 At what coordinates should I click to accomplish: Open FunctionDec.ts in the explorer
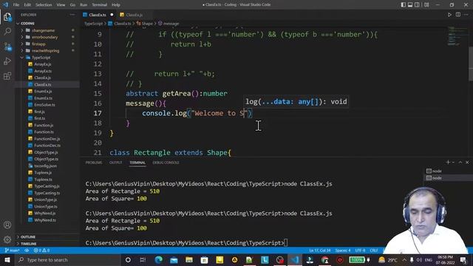[x=47, y=146]
